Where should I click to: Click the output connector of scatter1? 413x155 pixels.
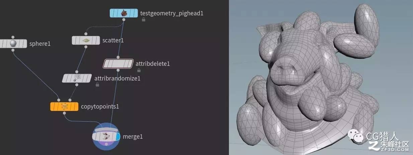click(x=86, y=47)
